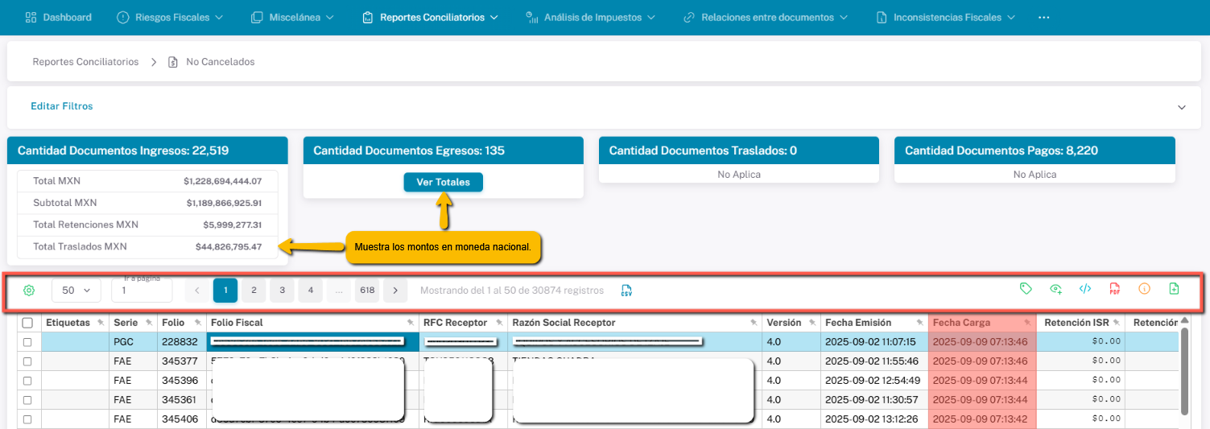
Task: Click the green eye view icon
Action: click(1055, 289)
